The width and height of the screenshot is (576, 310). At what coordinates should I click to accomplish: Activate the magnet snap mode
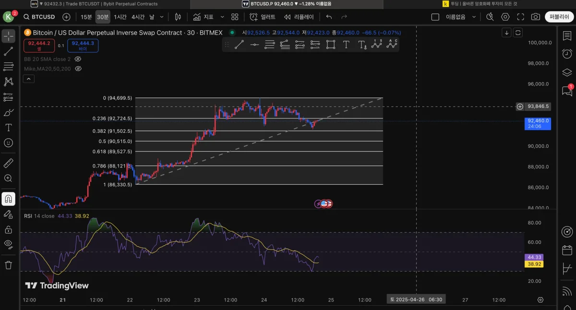pos(8,199)
